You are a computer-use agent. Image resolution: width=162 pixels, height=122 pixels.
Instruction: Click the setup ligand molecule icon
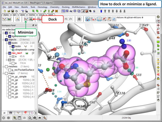pyautogui.click(x=4, y=19)
